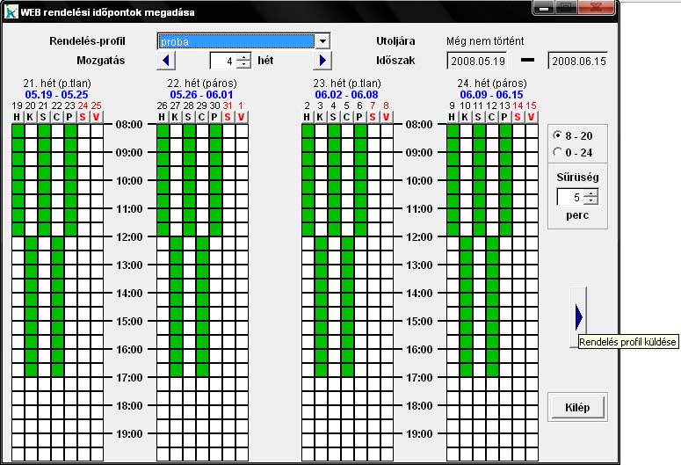Select the 8 - 20 time range option
Viewport: 681px width, 465px height.
click(557, 136)
